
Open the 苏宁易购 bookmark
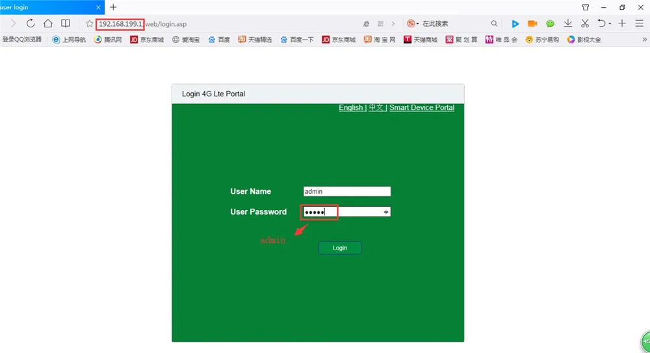pyautogui.click(x=542, y=40)
